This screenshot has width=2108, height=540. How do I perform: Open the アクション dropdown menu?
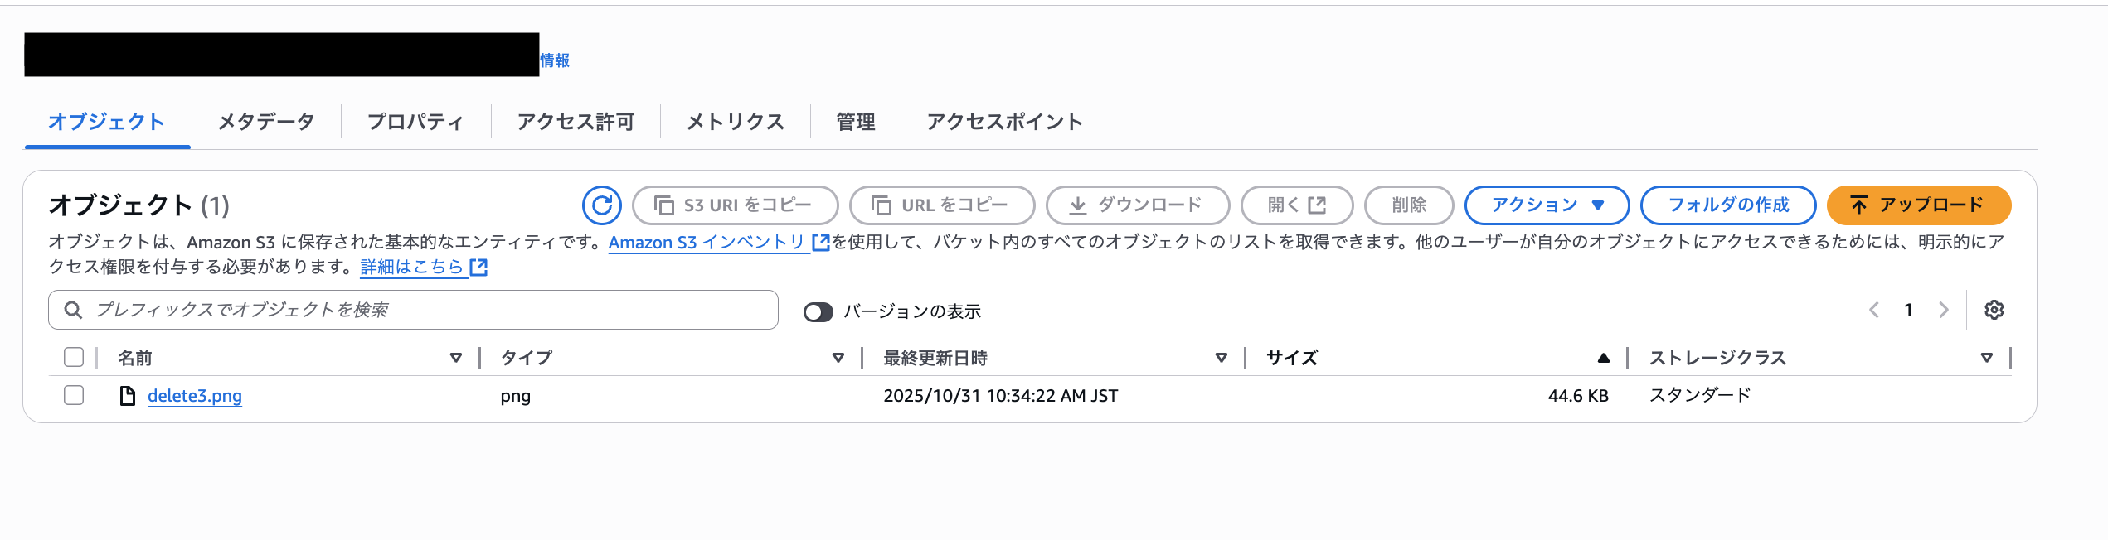1547,205
